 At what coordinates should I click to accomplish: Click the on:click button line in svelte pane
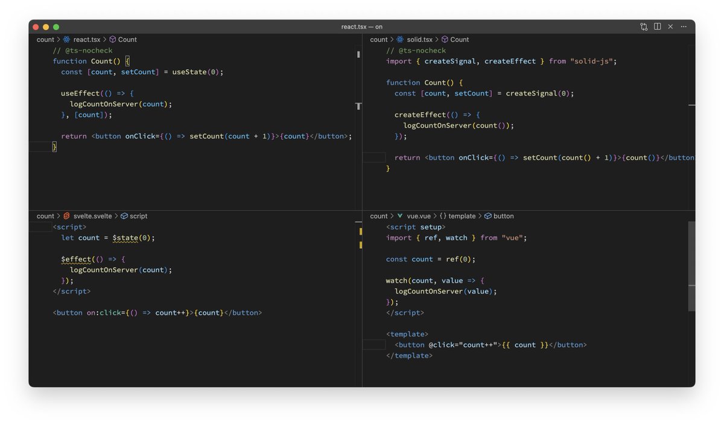pos(157,313)
